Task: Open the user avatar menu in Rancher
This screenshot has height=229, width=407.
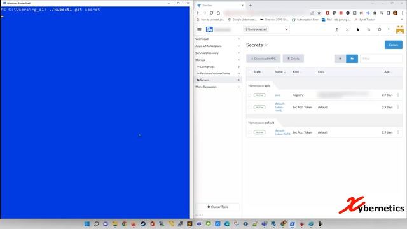Action: [400, 30]
